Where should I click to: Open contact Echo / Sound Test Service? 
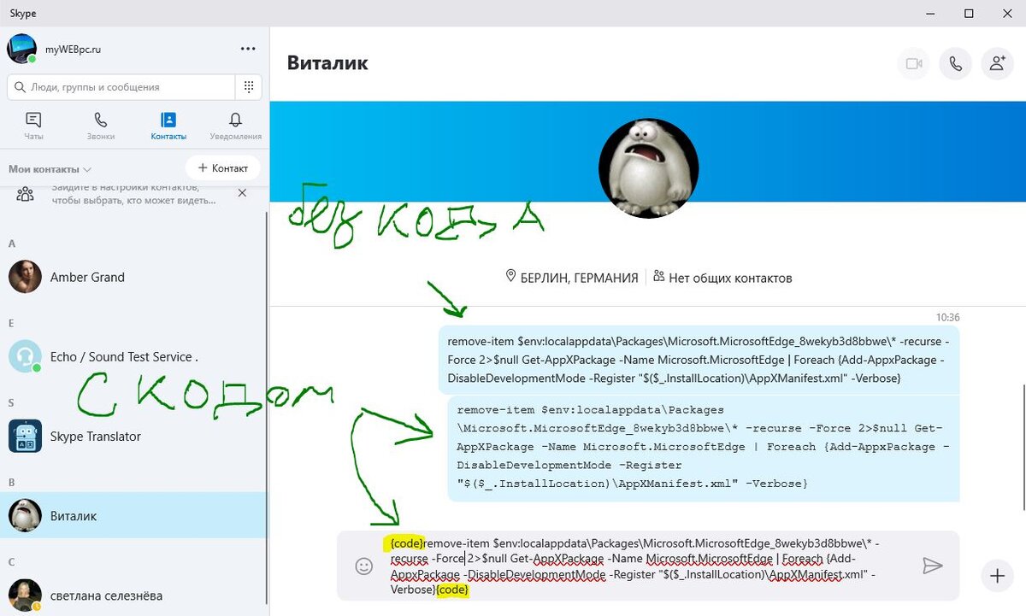(x=133, y=356)
